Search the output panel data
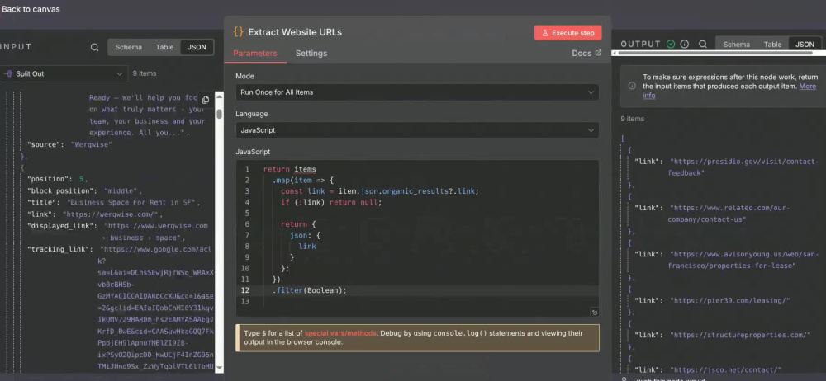 (703, 45)
